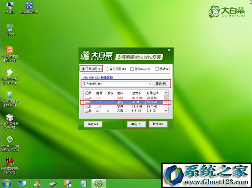Click the disk cleaning brush taskbar icon
252x188 pixels.
37,184
